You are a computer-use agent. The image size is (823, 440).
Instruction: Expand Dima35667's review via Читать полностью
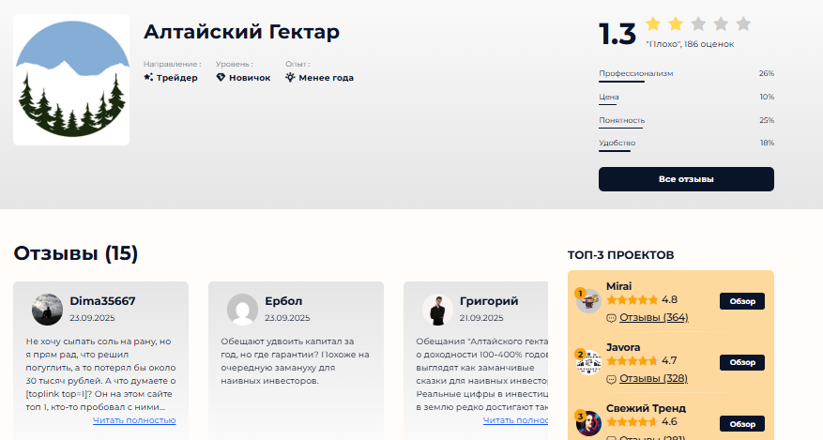pyautogui.click(x=134, y=420)
